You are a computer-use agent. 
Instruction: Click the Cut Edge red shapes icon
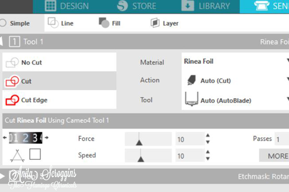pos(12,100)
